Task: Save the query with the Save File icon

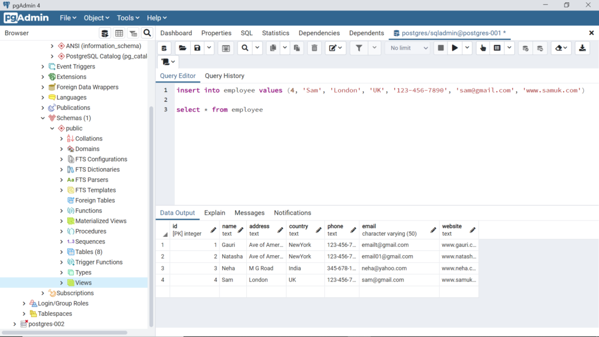Action: 197,48
